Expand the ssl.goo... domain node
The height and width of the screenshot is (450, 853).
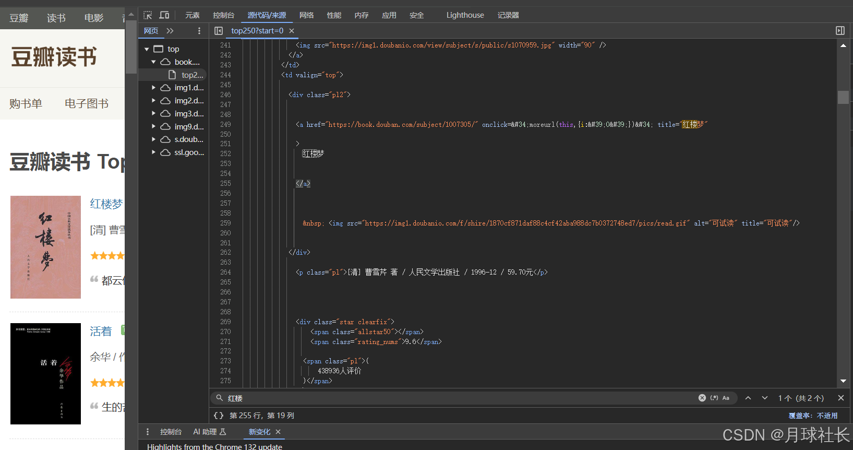(153, 152)
